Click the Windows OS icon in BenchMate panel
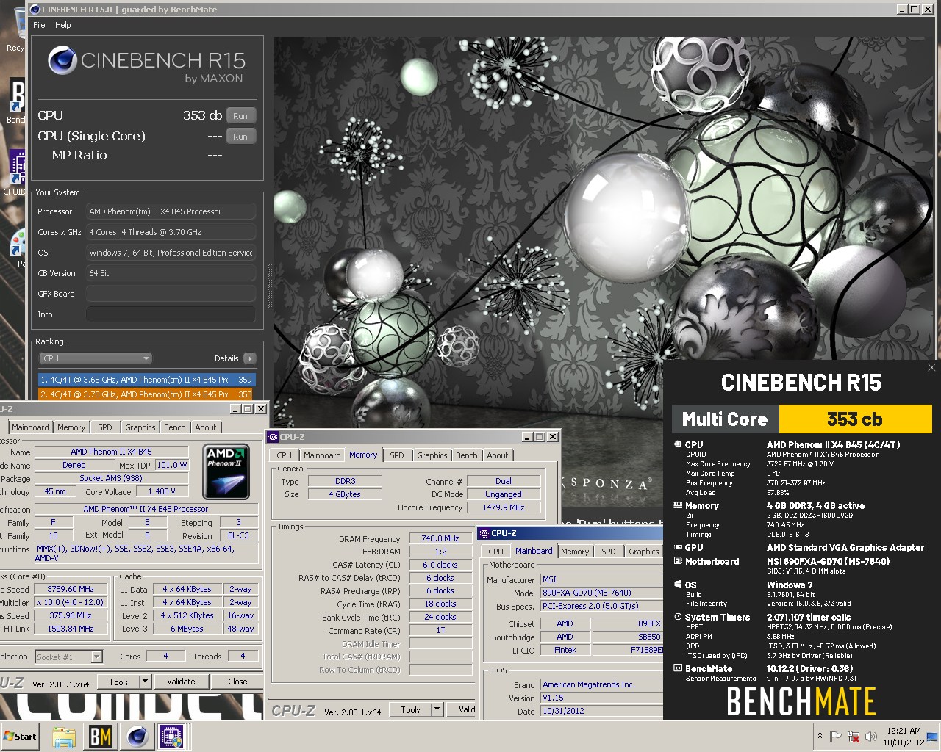941x752 pixels. pos(678,585)
